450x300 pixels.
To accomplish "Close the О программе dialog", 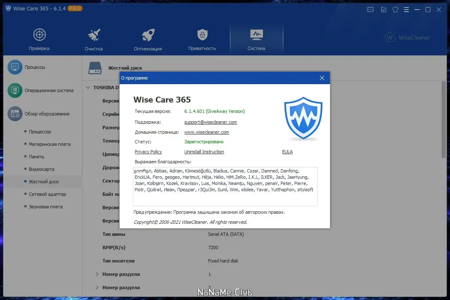I will (322, 78).
